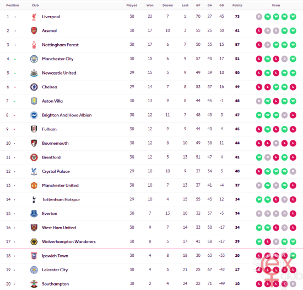Click the Liverpool club crest
303x290 pixels.
34,17
